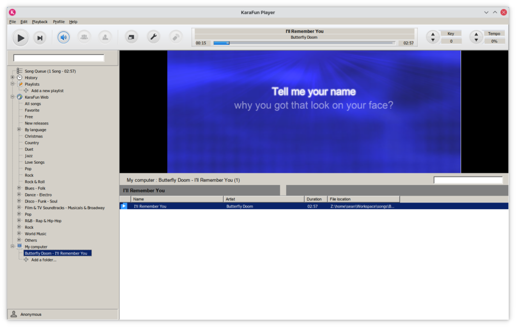
Task: Click the KaraFun logo icon
Action: click(12, 12)
